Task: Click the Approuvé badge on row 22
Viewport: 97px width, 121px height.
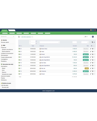Action: (x=86, y=54)
